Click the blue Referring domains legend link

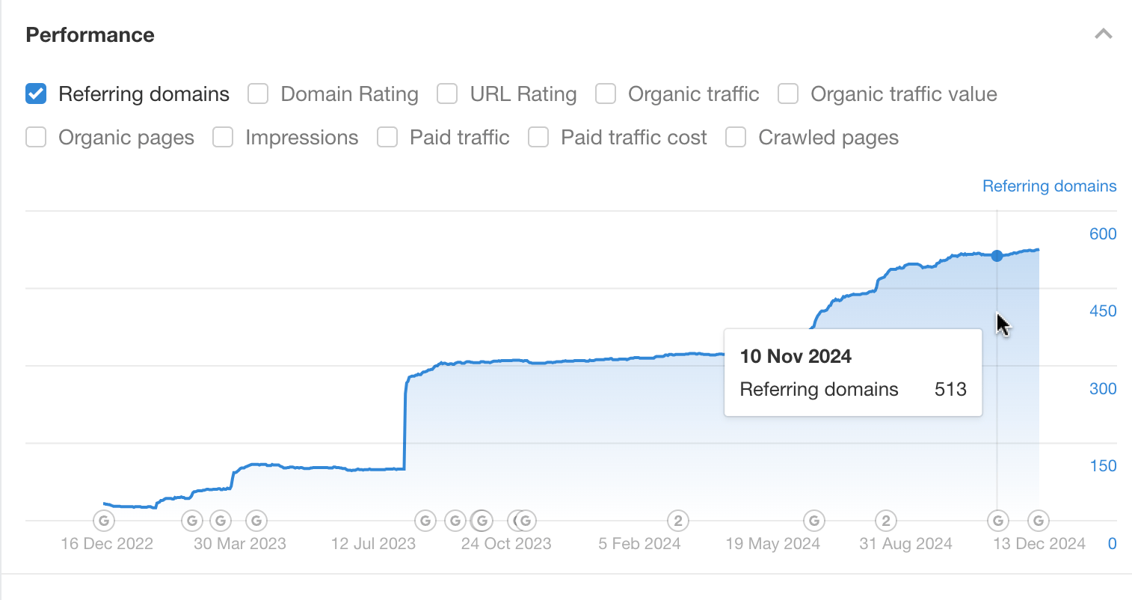click(x=1049, y=186)
